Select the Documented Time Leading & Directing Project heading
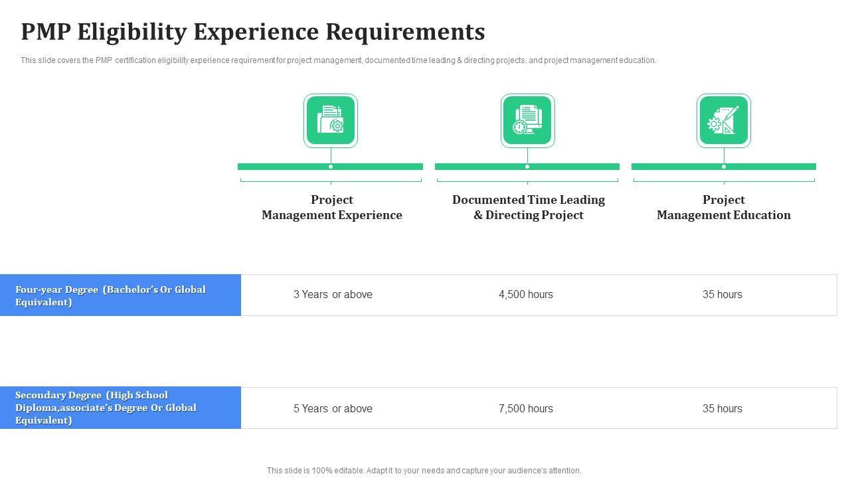Image resolution: width=850 pixels, height=478 pixels. (x=528, y=207)
